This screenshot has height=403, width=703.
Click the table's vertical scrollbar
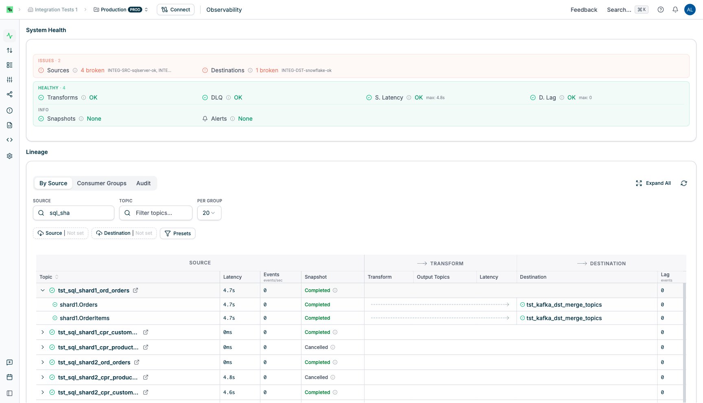[x=684, y=341]
